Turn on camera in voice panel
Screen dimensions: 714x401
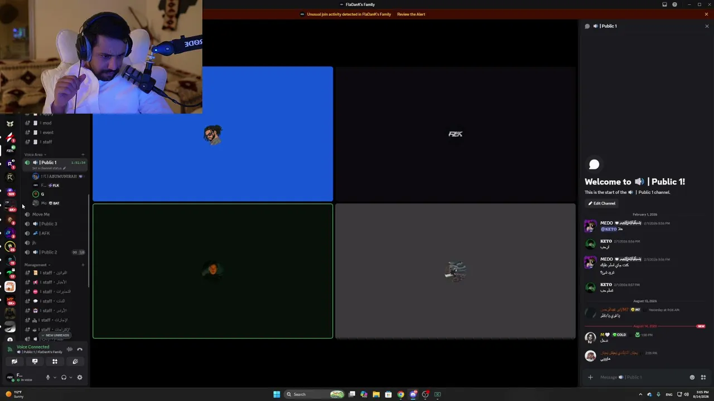click(15, 362)
